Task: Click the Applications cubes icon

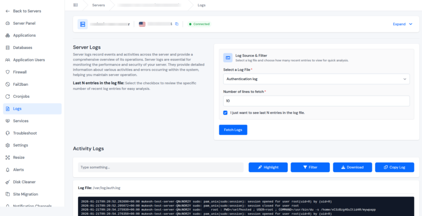Action: click(7, 35)
